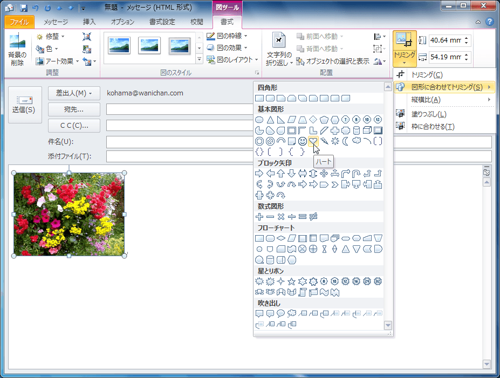Switch to the 書式設定 tab
The image size is (500, 378).
coord(162,22)
